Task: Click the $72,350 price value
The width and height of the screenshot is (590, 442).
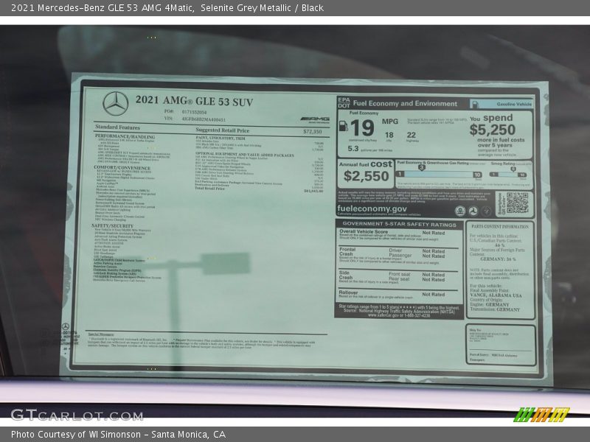Action: 312,132
